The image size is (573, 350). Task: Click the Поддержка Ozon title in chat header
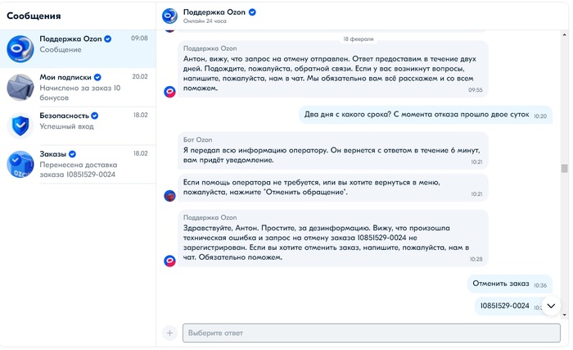(214, 12)
